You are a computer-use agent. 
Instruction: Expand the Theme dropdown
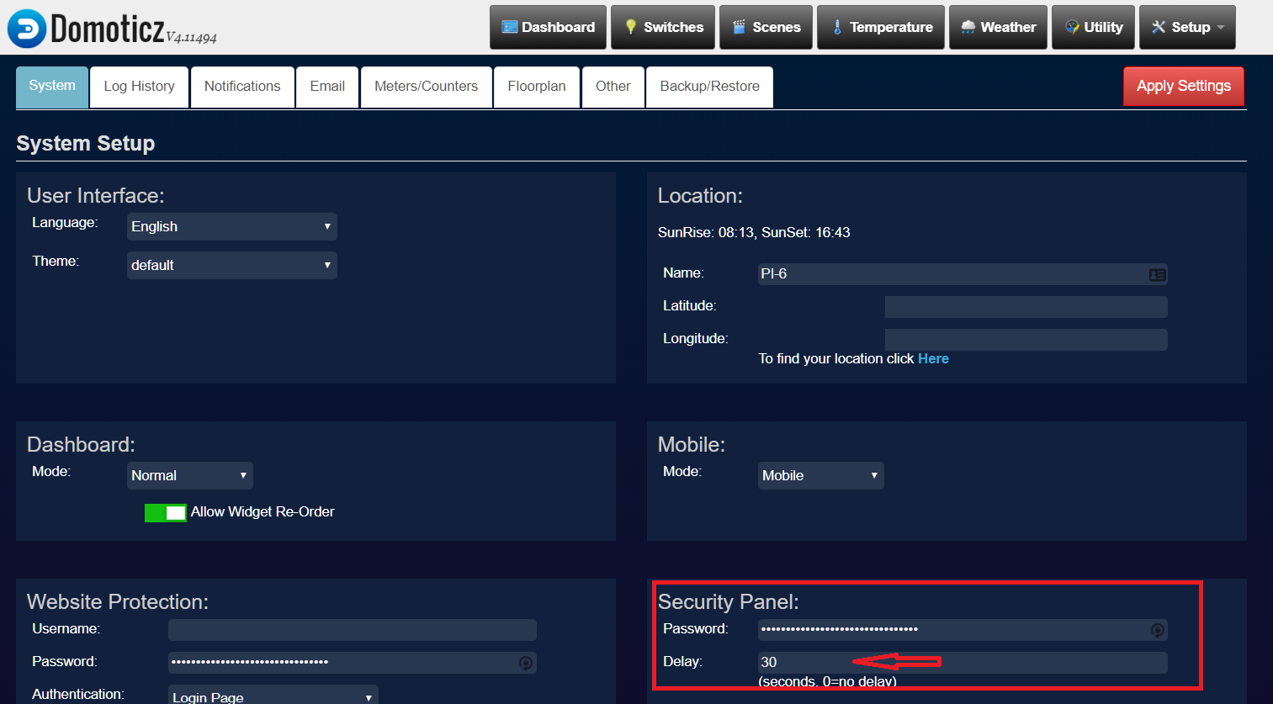pos(231,265)
